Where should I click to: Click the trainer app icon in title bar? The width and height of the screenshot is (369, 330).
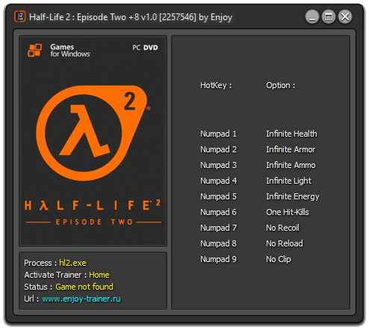point(19,16)
